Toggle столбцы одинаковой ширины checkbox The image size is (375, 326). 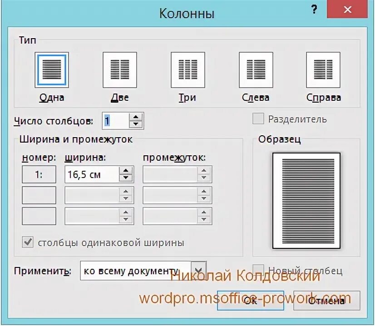[28, 242]
